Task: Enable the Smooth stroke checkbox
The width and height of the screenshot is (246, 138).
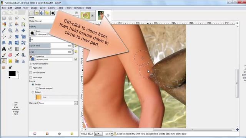Action: (x=31, y=72)
